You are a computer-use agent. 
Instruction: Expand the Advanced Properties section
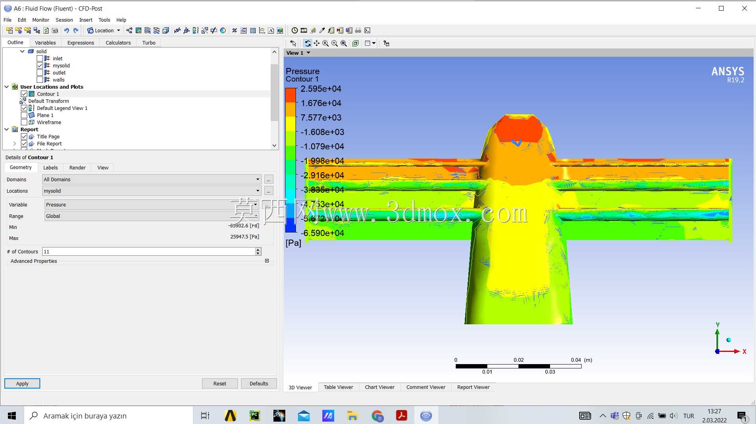click(x=267, y=261)
